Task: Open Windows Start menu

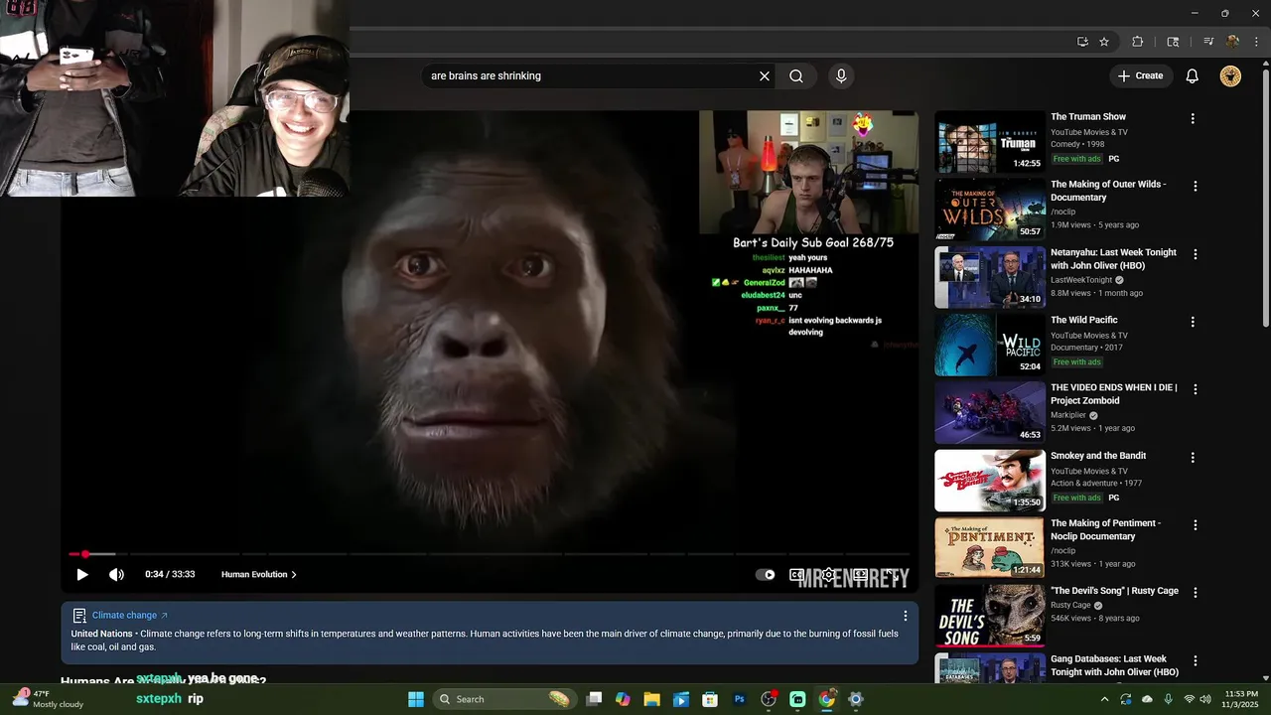Action: pos(416,699)
